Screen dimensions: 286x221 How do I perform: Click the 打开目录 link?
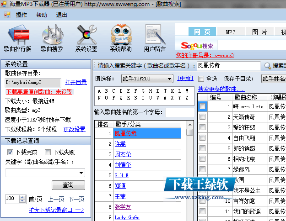[x=76, y=82]
